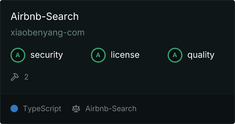Click empty space right of xiaobenyang-com
235x124 pixels.
[x=155, y=33]
